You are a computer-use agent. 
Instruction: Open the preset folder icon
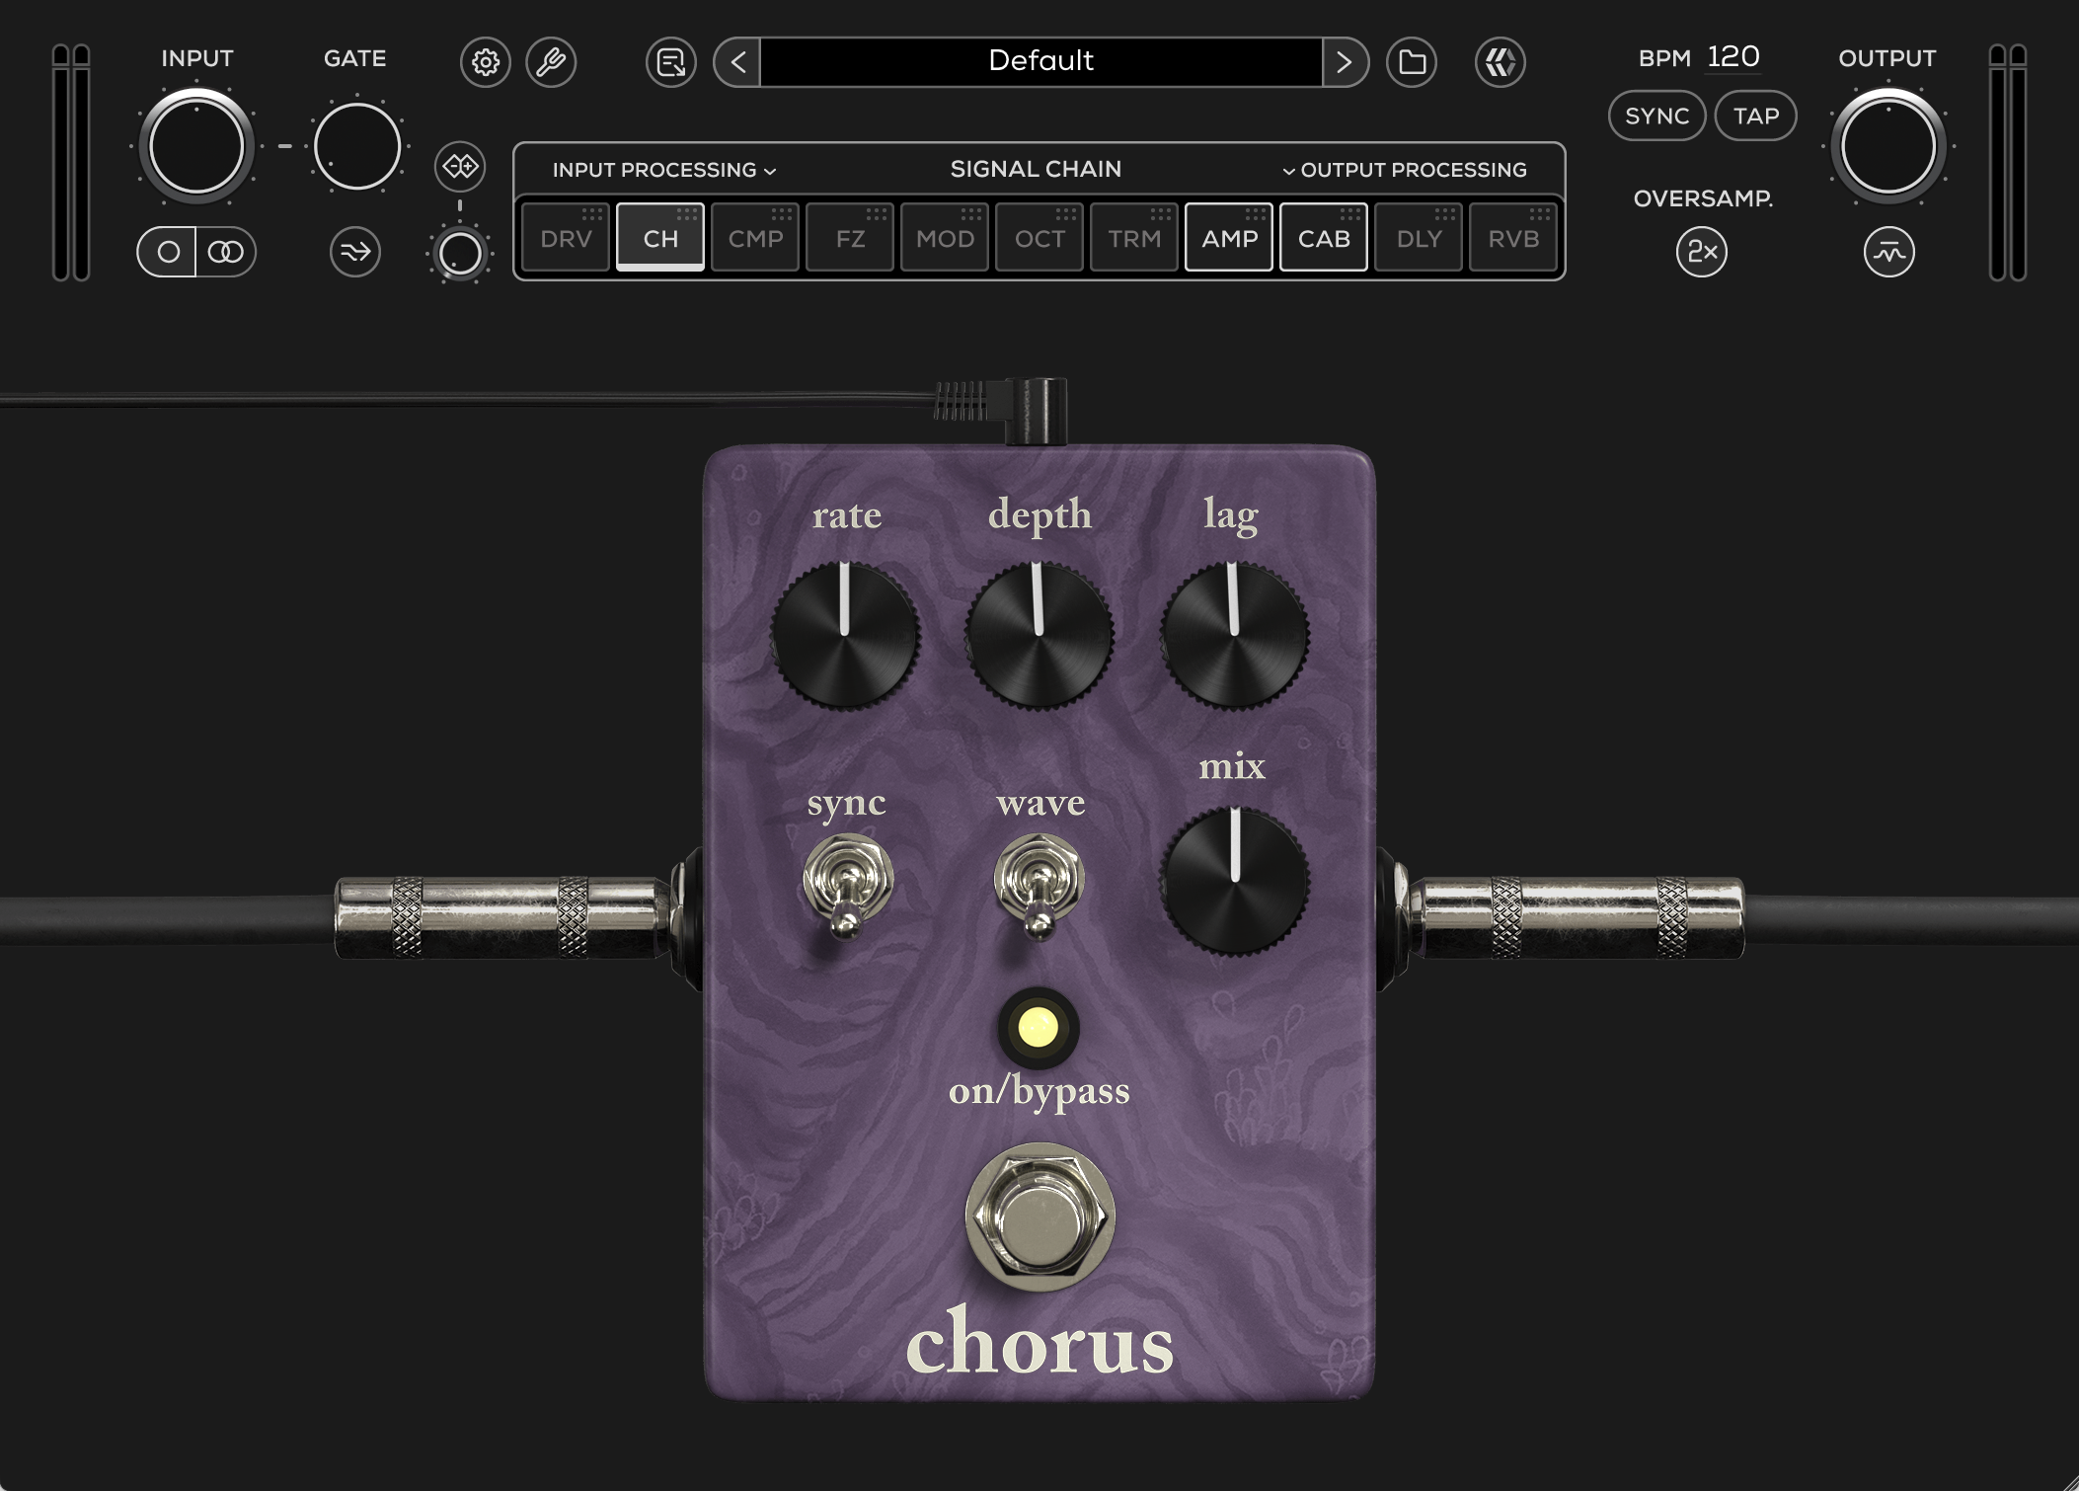[x=1412, y=62]
